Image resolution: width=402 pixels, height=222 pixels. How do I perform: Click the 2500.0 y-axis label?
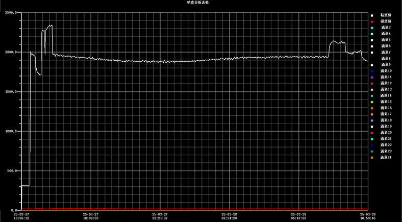[11, 13]
